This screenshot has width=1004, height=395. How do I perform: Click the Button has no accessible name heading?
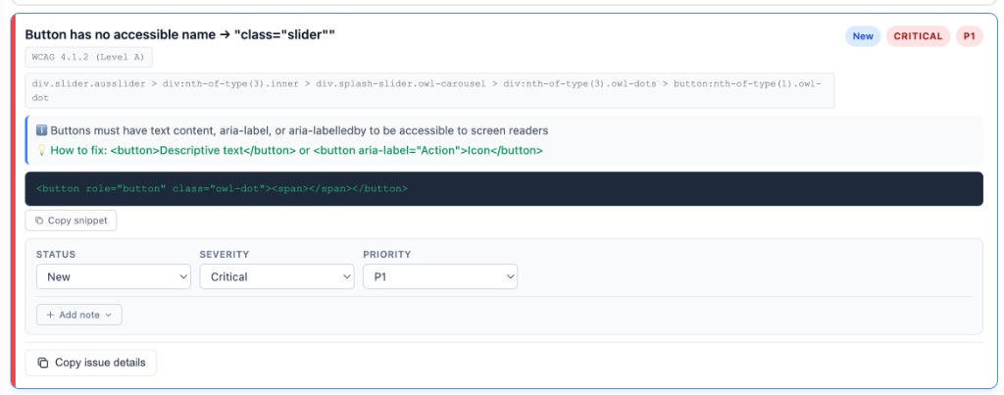(180, 34)
